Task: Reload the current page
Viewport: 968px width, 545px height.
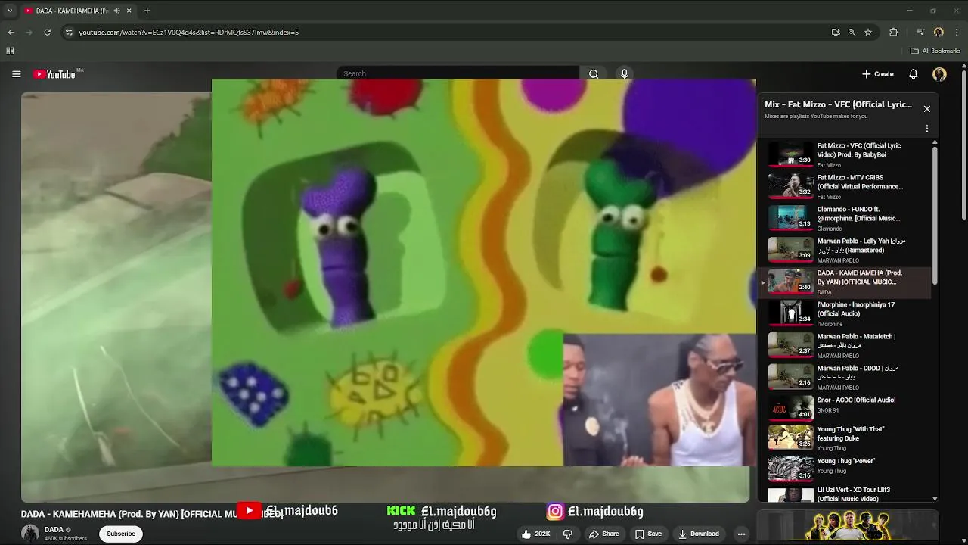Action: click(47, 33)
